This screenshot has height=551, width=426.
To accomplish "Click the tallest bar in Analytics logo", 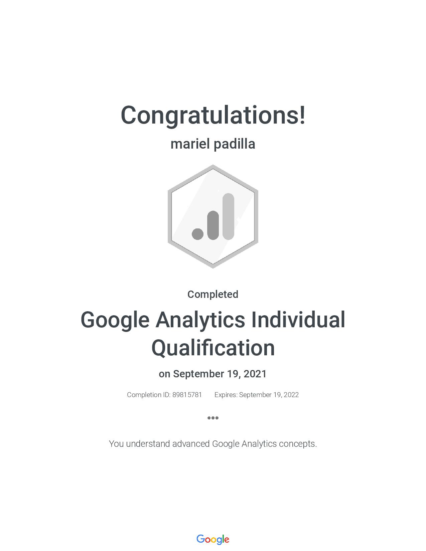I will (228, 216).
